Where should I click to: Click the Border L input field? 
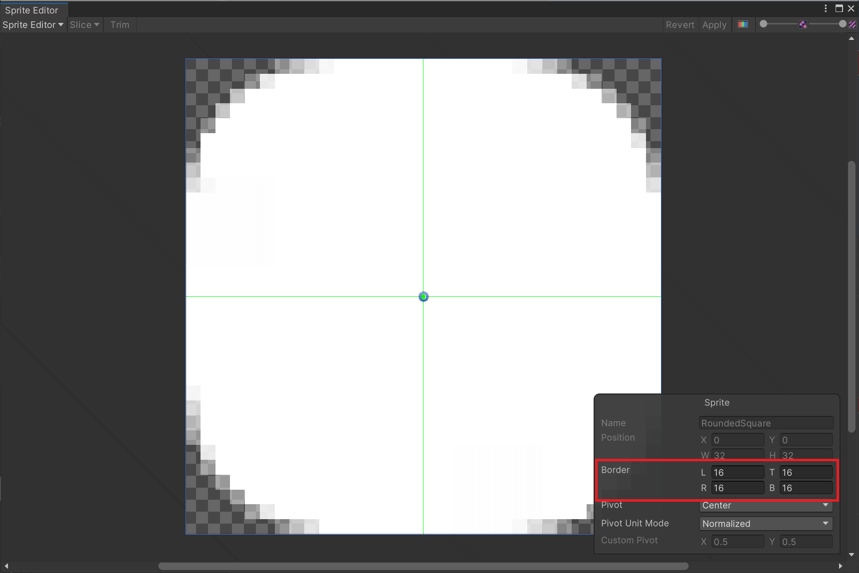point(737,472)
